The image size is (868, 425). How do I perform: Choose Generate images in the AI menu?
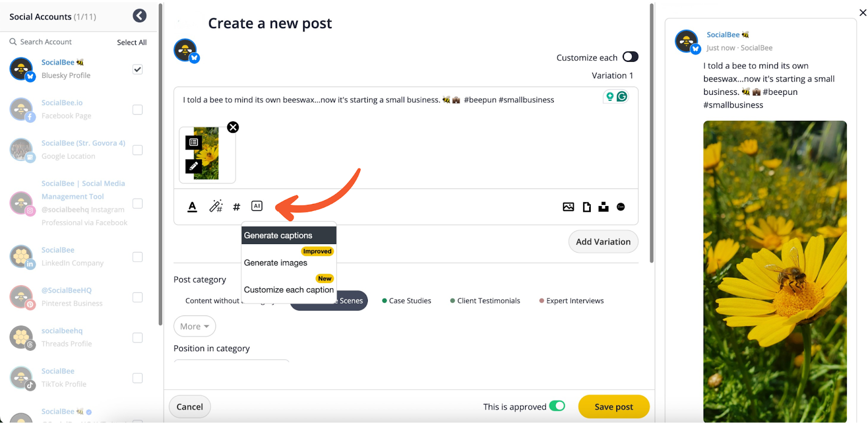click(276, 263)
